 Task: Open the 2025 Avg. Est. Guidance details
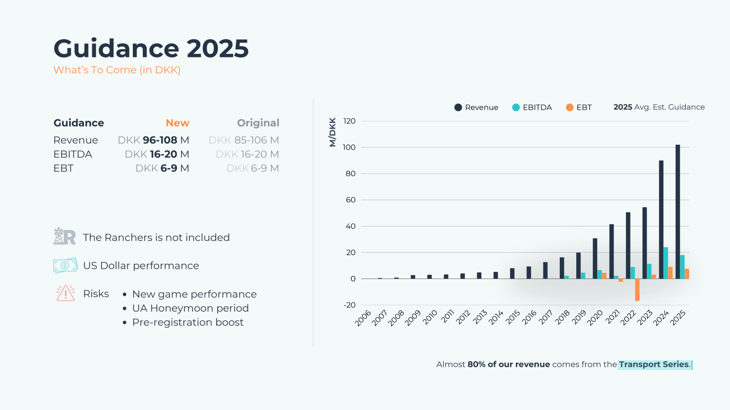pyautogui.click(x=659, y=107)
